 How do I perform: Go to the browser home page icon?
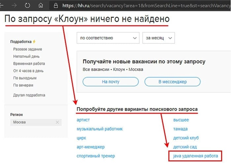[x=41, y=6]
